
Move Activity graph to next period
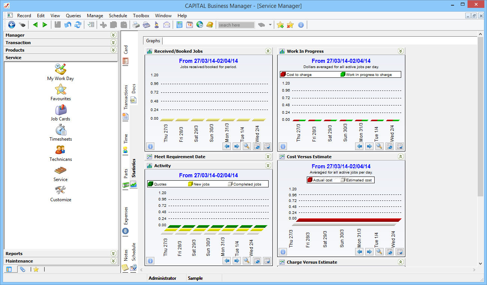[237, 261]
